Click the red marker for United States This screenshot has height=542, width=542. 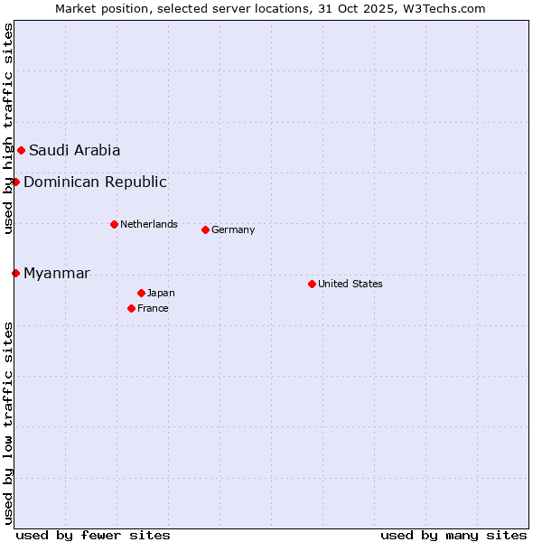pos(312,284)
